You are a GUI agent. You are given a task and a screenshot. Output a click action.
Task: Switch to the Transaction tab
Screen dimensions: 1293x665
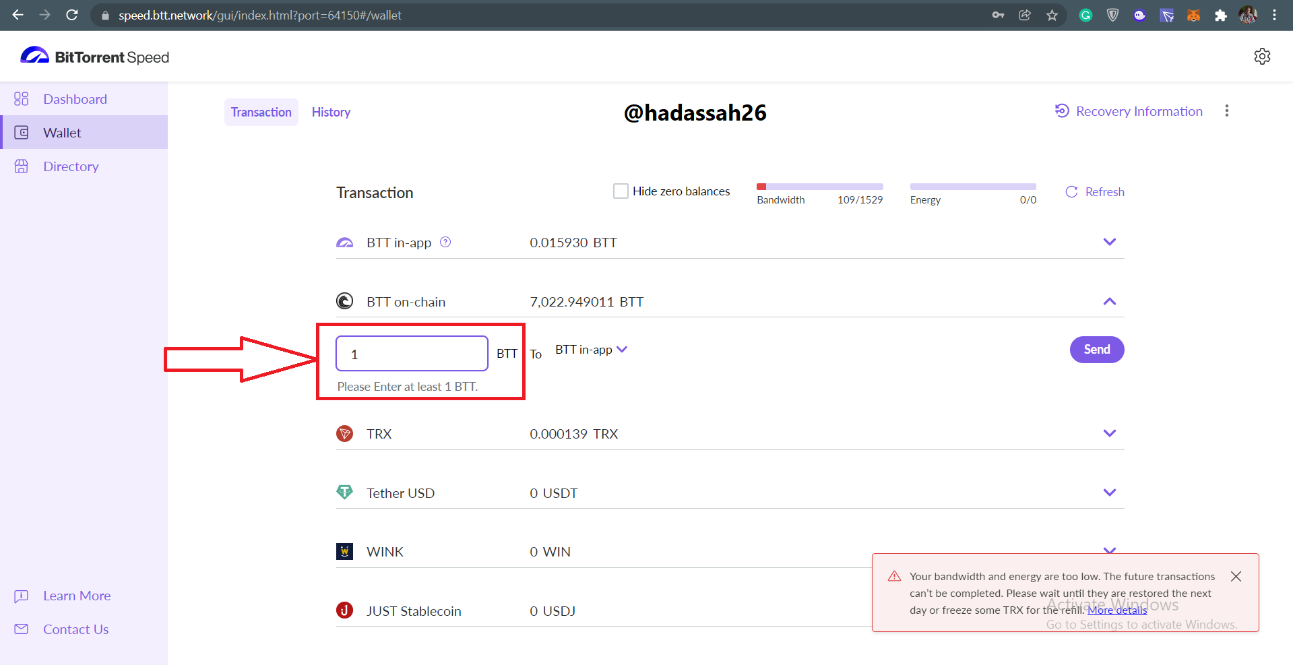coord(261,112)
